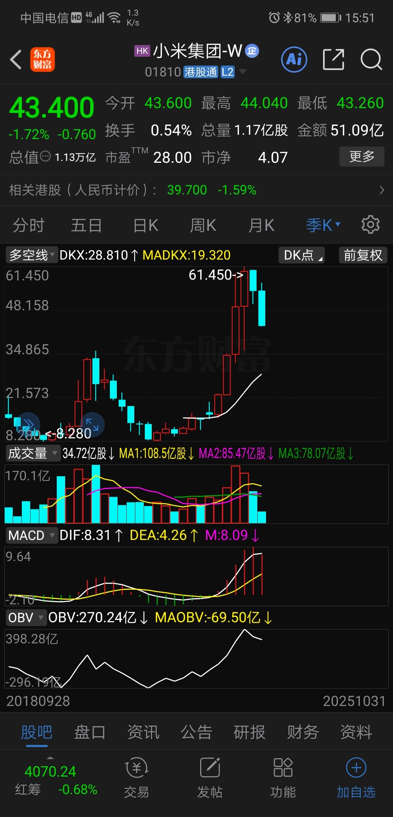Tap the alarm clock status icon
The height and width of the screenshot is (817, 393).
274,17
